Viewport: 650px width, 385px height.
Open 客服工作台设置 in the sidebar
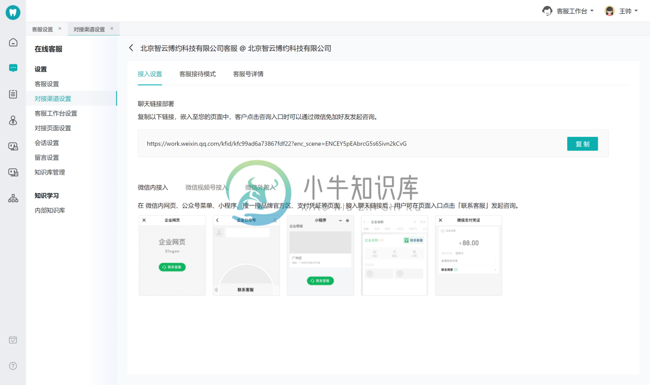(x=56, y=113)
